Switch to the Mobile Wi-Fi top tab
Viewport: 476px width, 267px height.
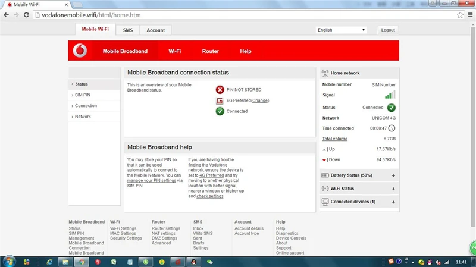coord(95,29)
